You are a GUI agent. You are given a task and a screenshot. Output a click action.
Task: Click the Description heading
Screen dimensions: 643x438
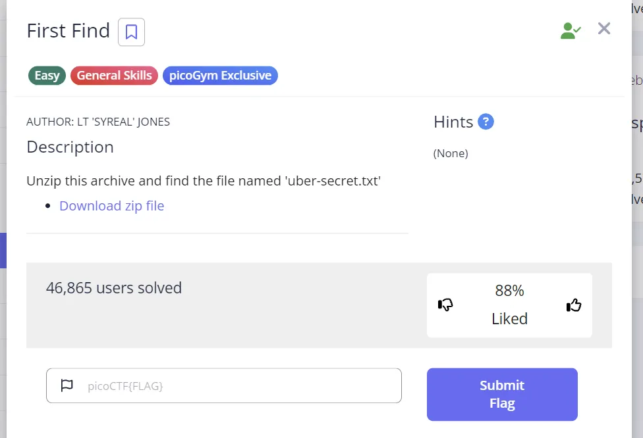coord(70,147)
